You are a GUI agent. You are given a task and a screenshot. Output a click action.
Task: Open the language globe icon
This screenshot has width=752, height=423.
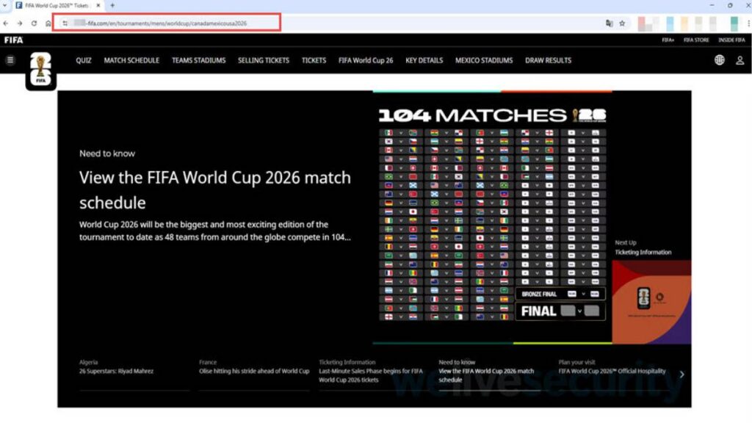(x=720, y=60)
